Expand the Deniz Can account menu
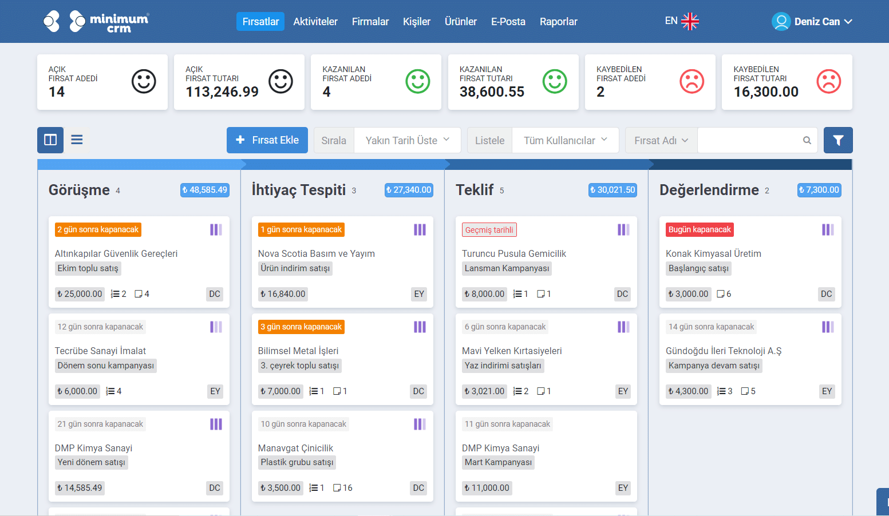This screenshot has height=516, width=889. pyautogui.click(x=823, y=21)
